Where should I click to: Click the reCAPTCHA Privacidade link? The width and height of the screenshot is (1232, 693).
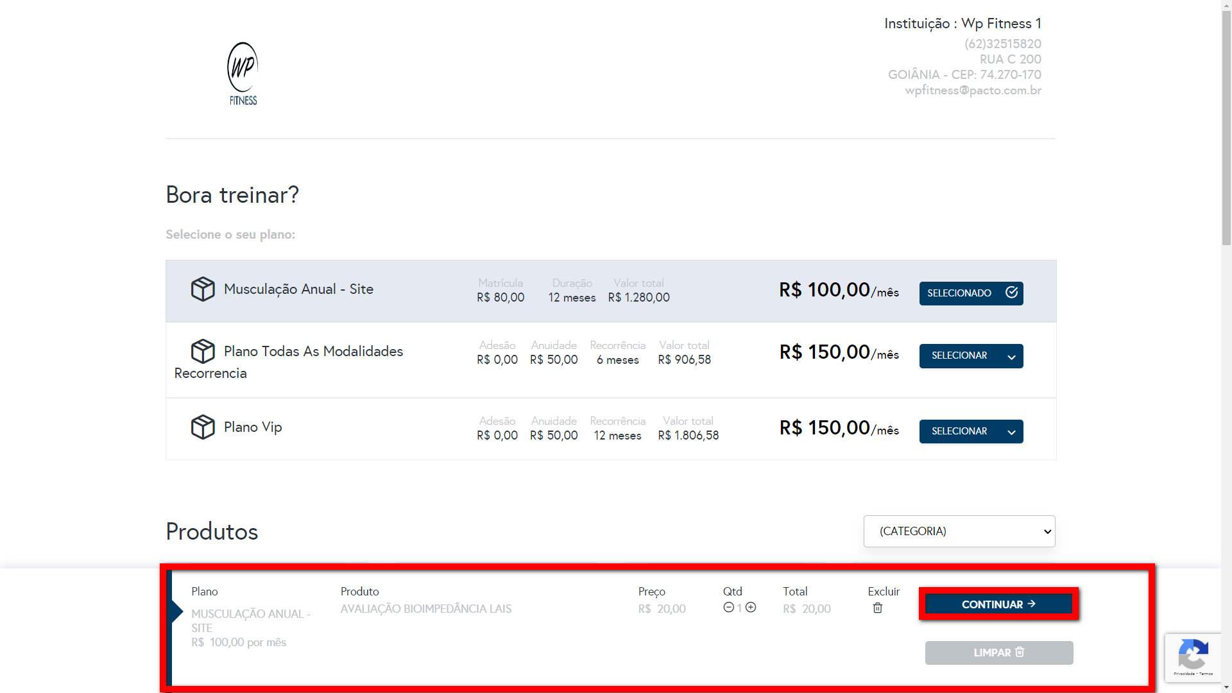click(x=1183, y=674)
